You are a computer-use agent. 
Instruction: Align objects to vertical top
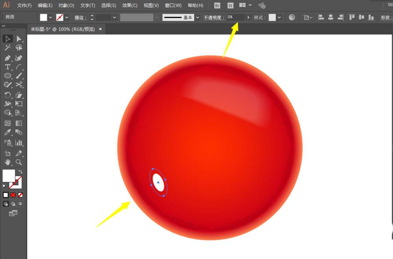[352, 17]
